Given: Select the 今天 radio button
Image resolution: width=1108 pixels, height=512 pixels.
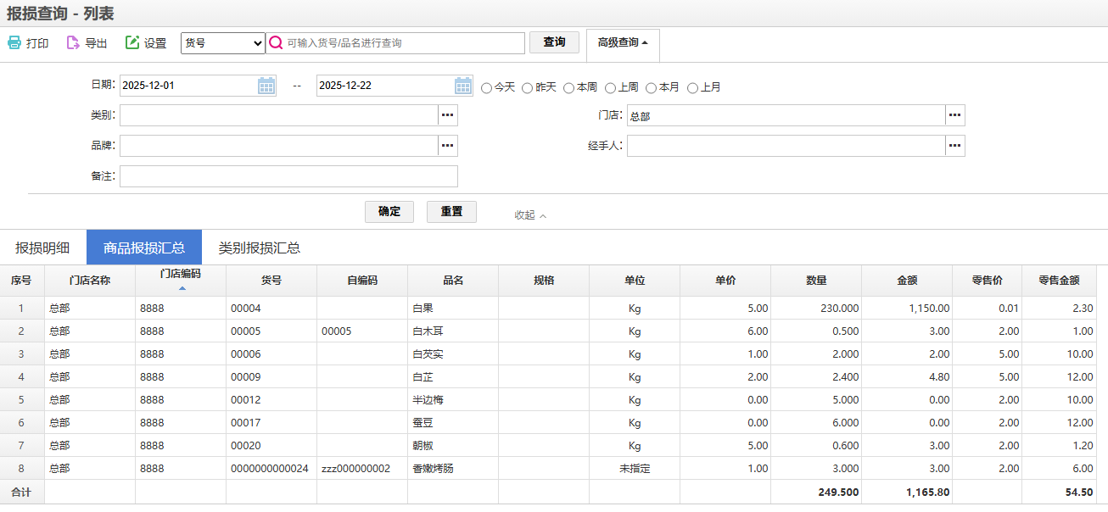Looking at the screenshot, I should 487,87.
